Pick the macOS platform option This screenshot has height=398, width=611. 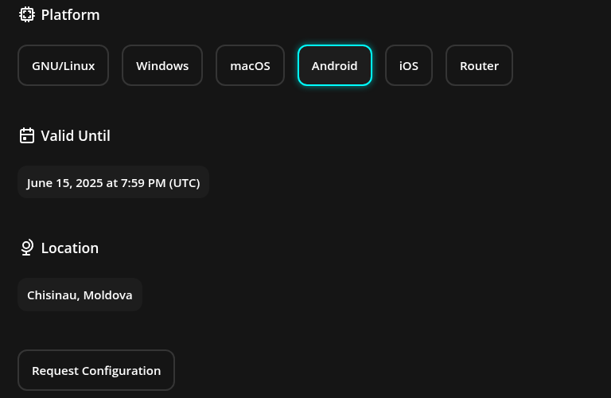coord(250,65)
